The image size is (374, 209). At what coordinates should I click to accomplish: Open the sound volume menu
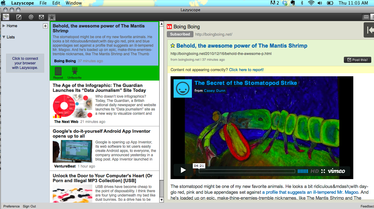pyautogui.click(x=320, y=3)
